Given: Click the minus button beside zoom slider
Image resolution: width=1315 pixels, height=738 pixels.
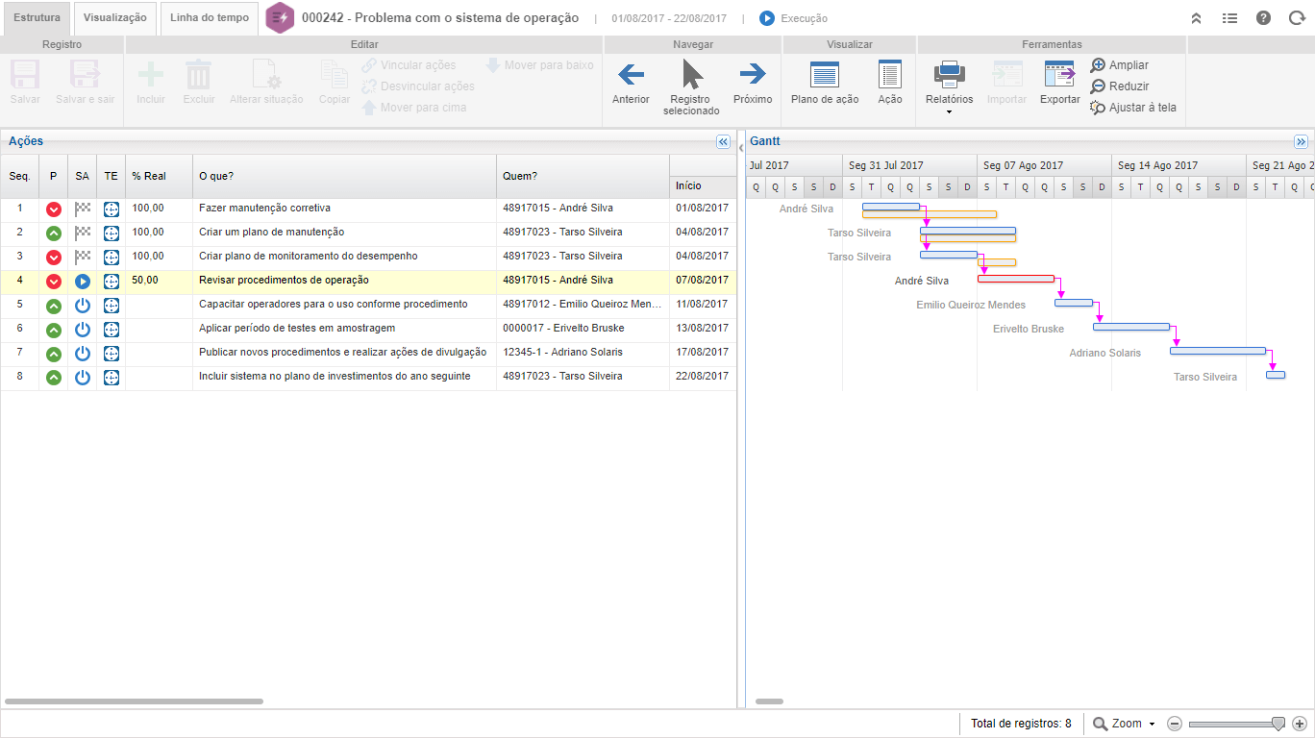Looking at the screenshot, I should 1174,724.
